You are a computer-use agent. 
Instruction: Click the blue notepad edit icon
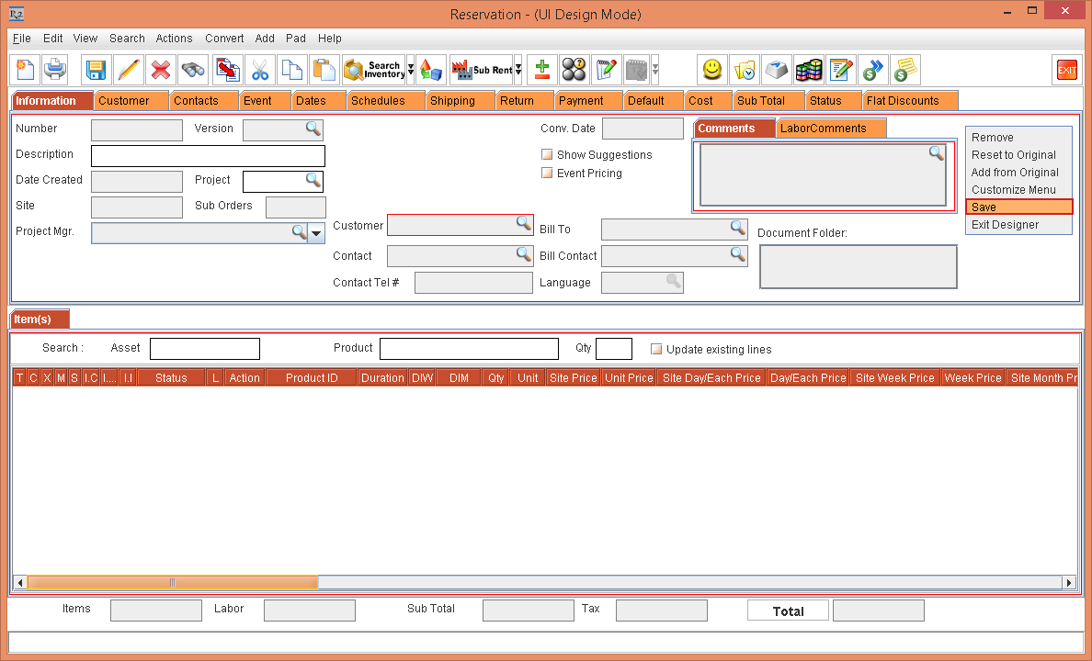point(841,70)
